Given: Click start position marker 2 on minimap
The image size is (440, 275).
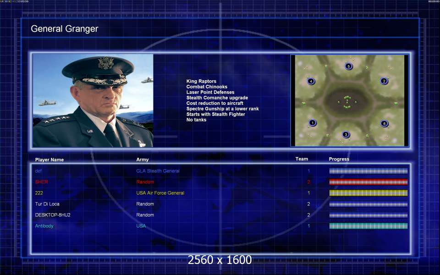Looking at the screenshot, I should tap(384, 82).
